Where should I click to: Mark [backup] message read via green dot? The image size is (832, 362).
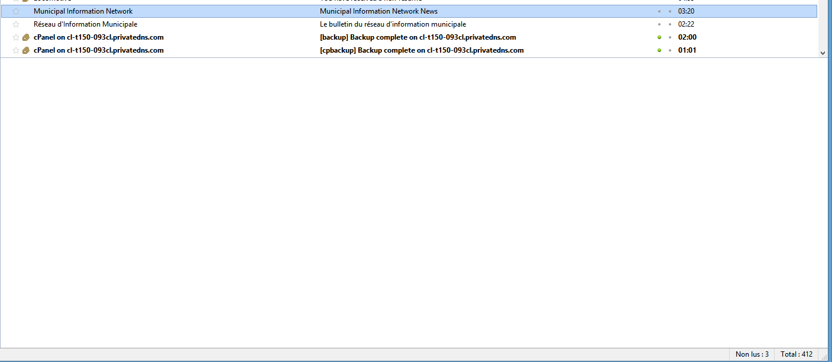click(x=659, y=37)
